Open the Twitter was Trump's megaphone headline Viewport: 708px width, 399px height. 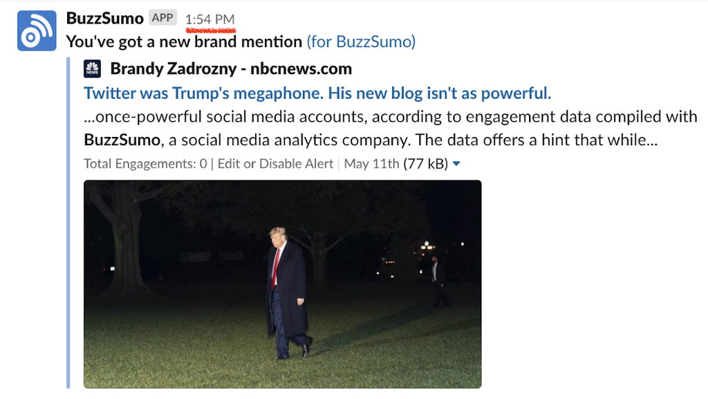(x=317, y=93)
